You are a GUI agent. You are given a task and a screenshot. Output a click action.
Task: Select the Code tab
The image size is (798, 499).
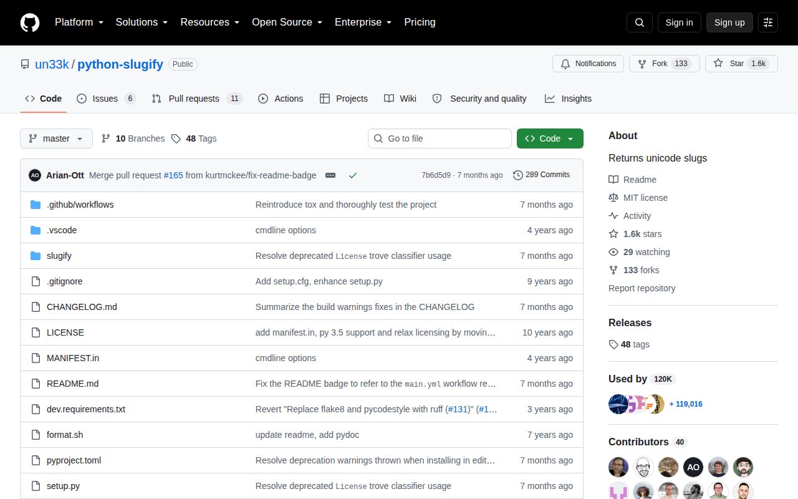pyautogui.click(x=44, y=99)
